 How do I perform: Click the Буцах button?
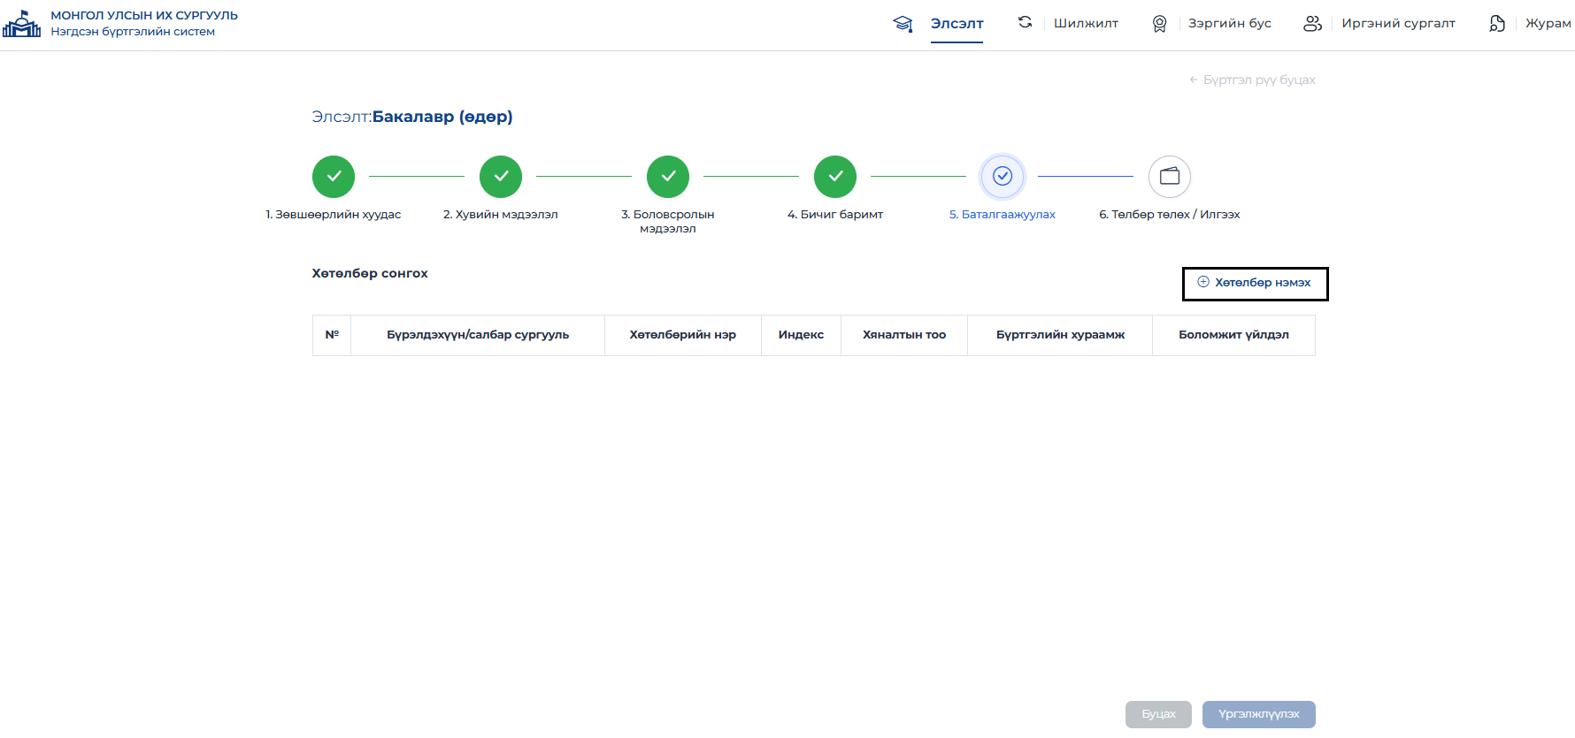coord(1158,714)
